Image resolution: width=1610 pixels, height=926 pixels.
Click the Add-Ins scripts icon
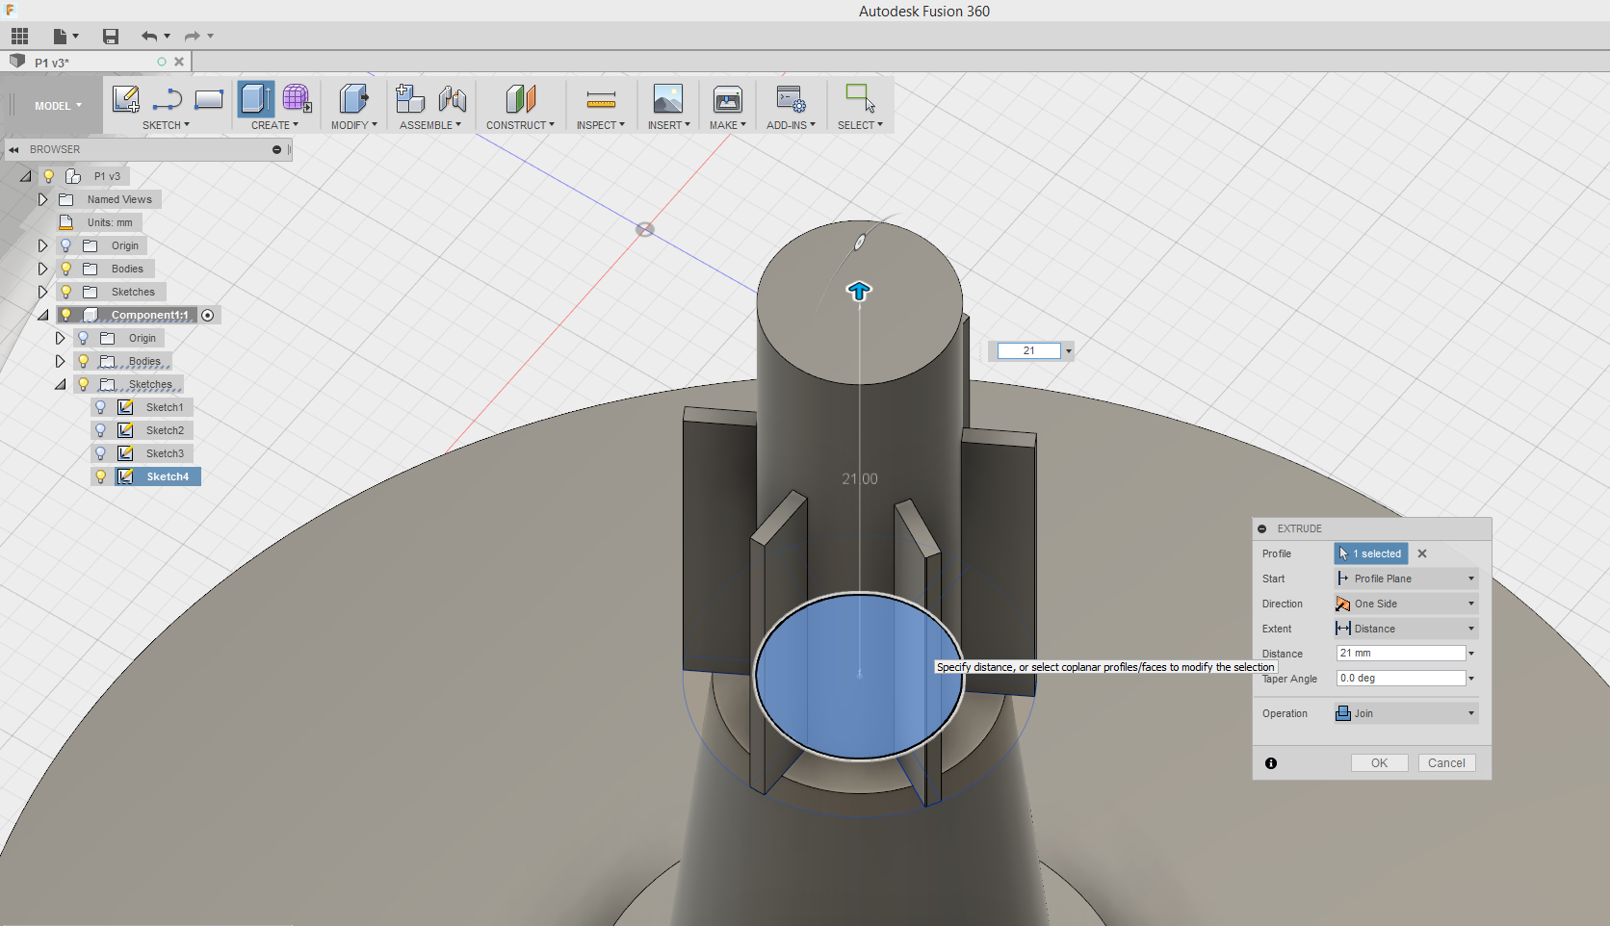(x=791, y=98)
